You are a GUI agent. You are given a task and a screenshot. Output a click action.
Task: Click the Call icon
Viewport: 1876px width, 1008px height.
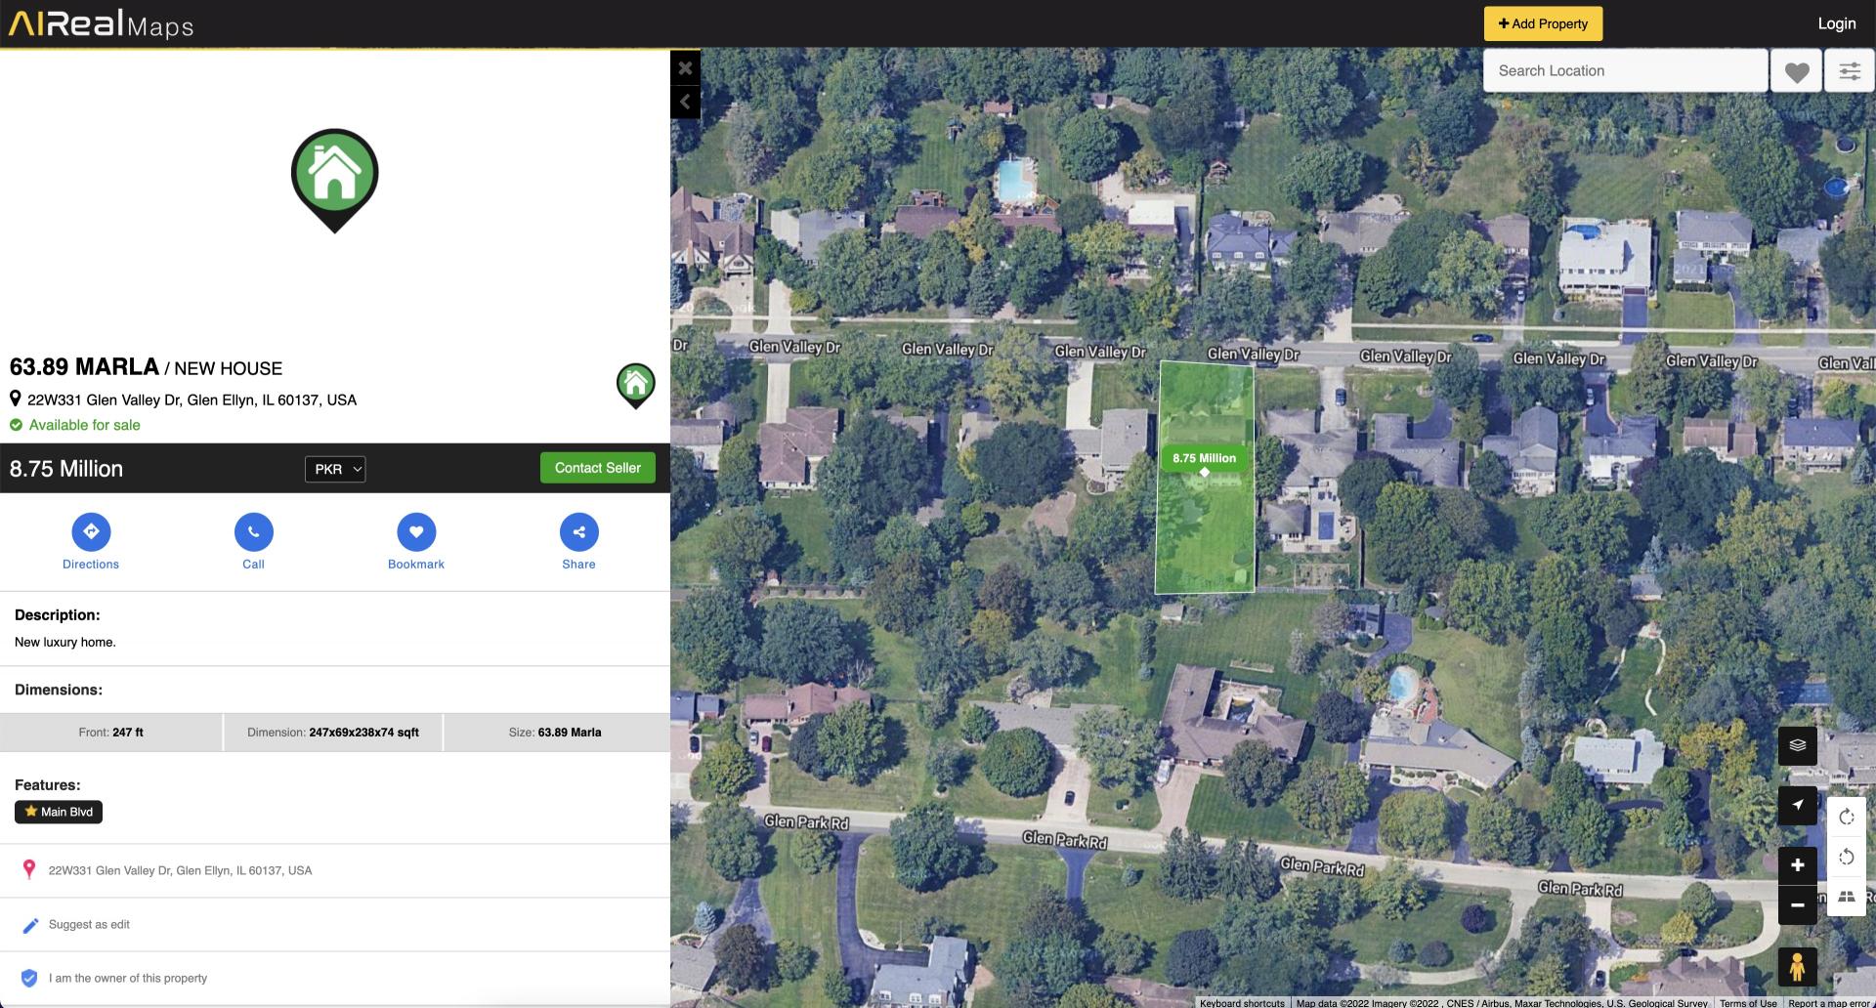pos(253,532)
